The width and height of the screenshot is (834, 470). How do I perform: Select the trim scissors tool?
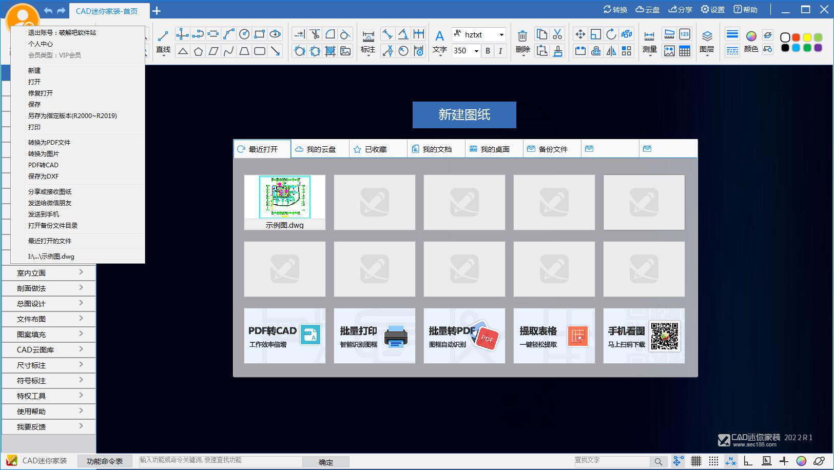(x=315, y=34)
